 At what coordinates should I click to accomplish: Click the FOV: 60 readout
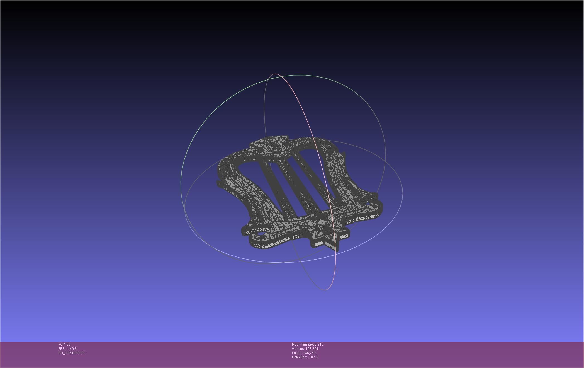point(64,345)
